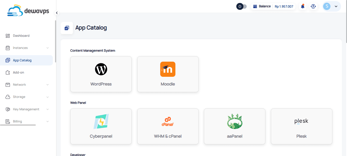Choose the WordPress app card
The height and width of the screenshot is (156, 347).
pyautogui.click(x=101, y=74)
